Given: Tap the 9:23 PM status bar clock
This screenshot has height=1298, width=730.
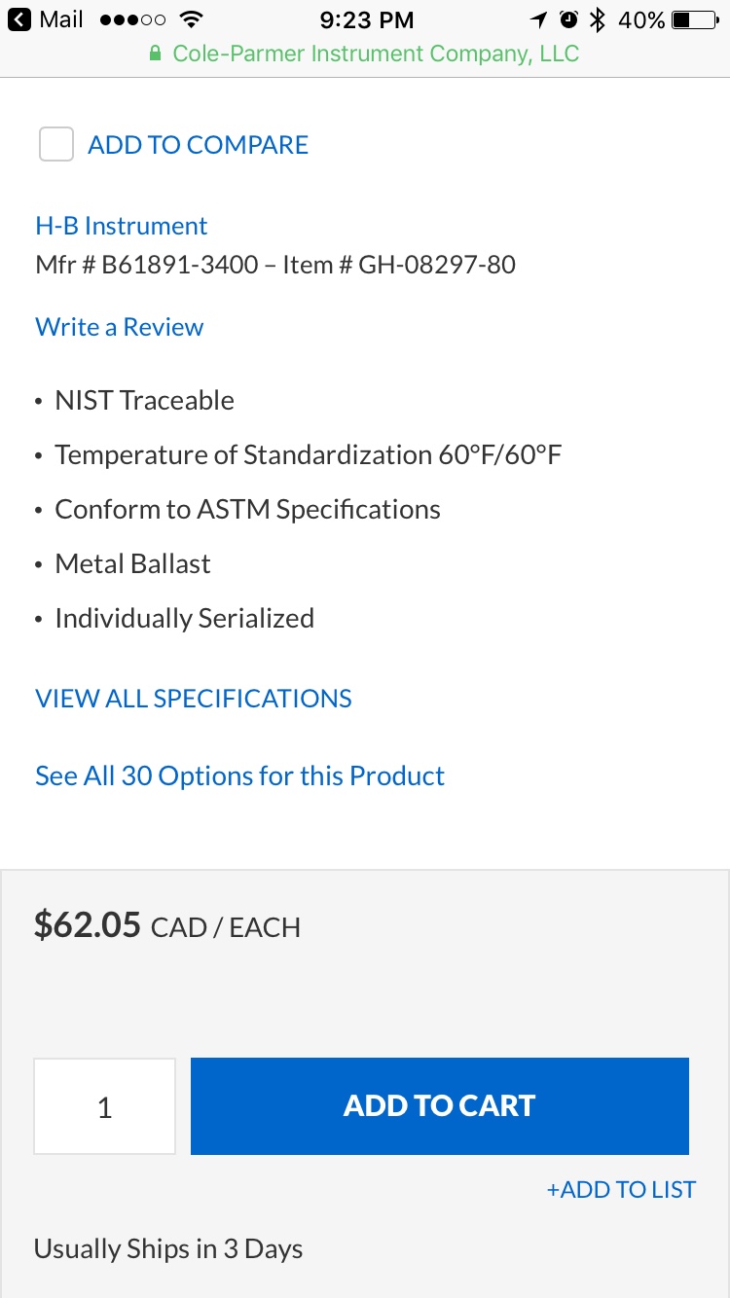Looking at the screenshot, I should 367,19.
